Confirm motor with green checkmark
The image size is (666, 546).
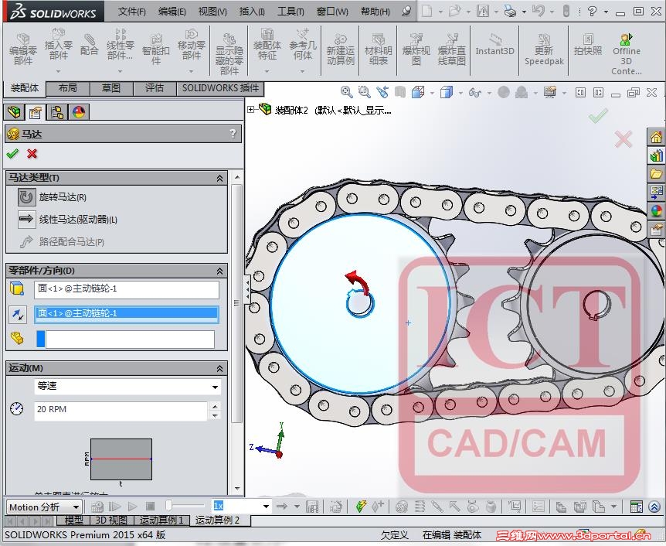coord(12,153)
